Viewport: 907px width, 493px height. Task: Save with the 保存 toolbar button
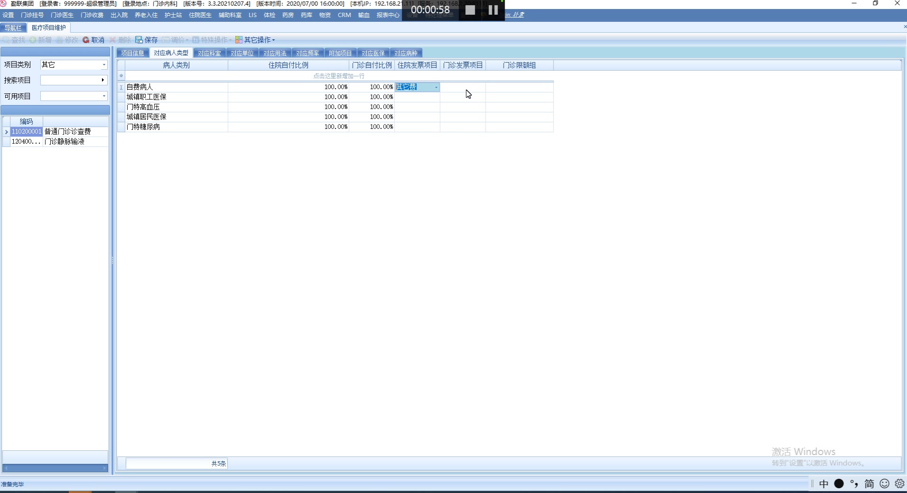(147, 40)
